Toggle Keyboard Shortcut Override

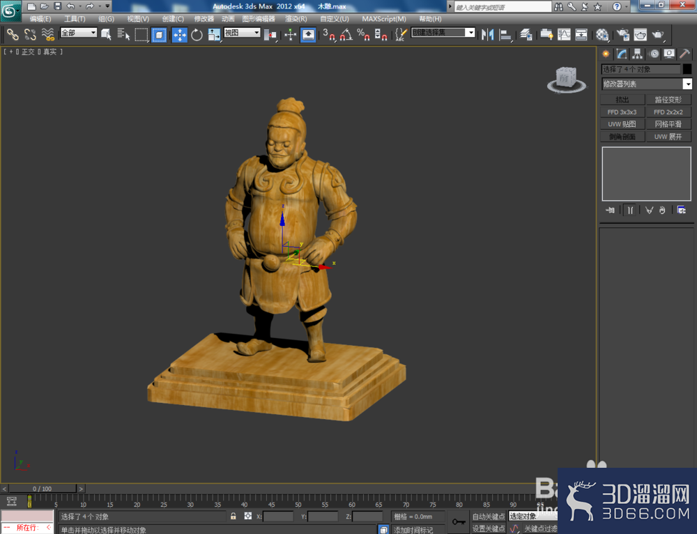[308, 34]
